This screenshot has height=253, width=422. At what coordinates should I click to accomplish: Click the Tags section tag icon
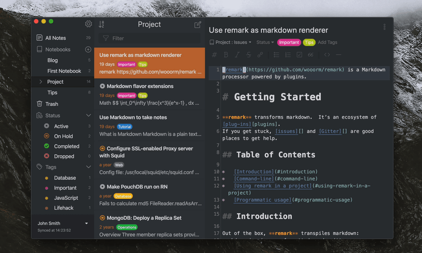pyautogui.click(x=39, y=167)
